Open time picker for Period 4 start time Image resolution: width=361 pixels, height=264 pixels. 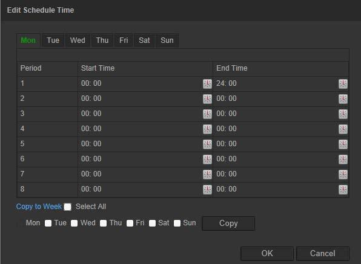[207, 129]
